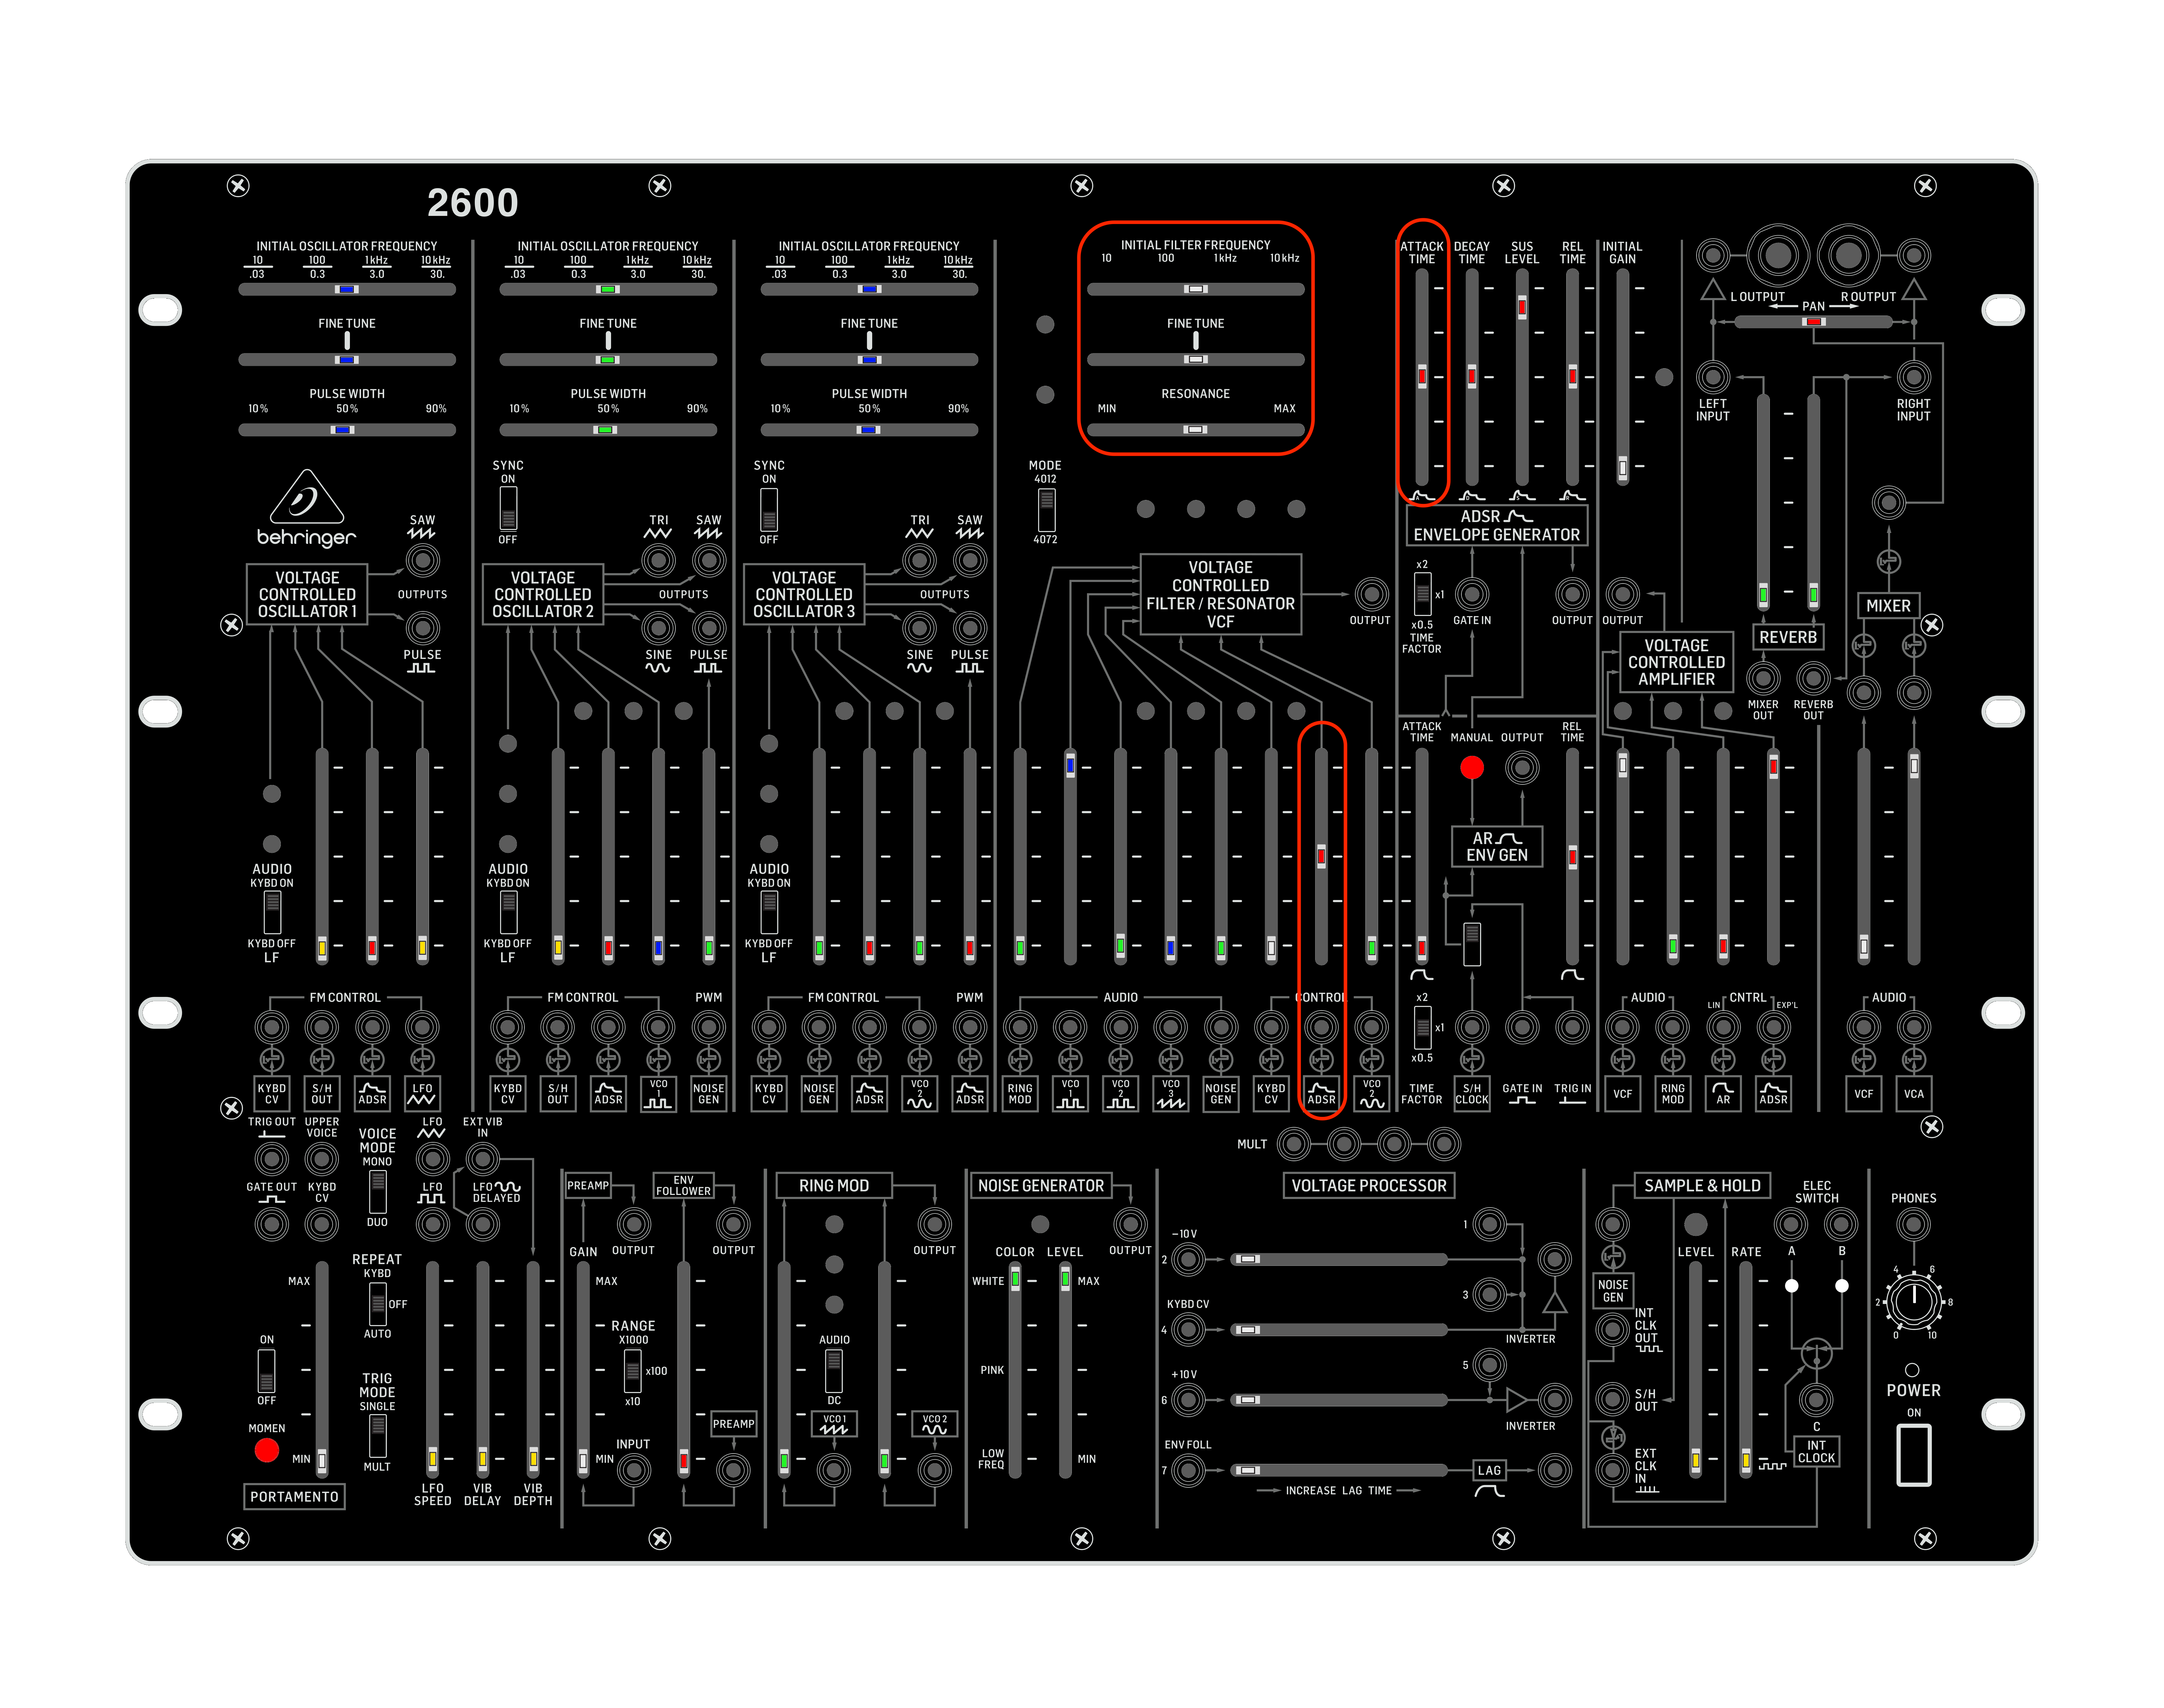Click the noise COLOR slider
The height and width of the screenshot is (1708, 2164).
pos(1016,1370)
